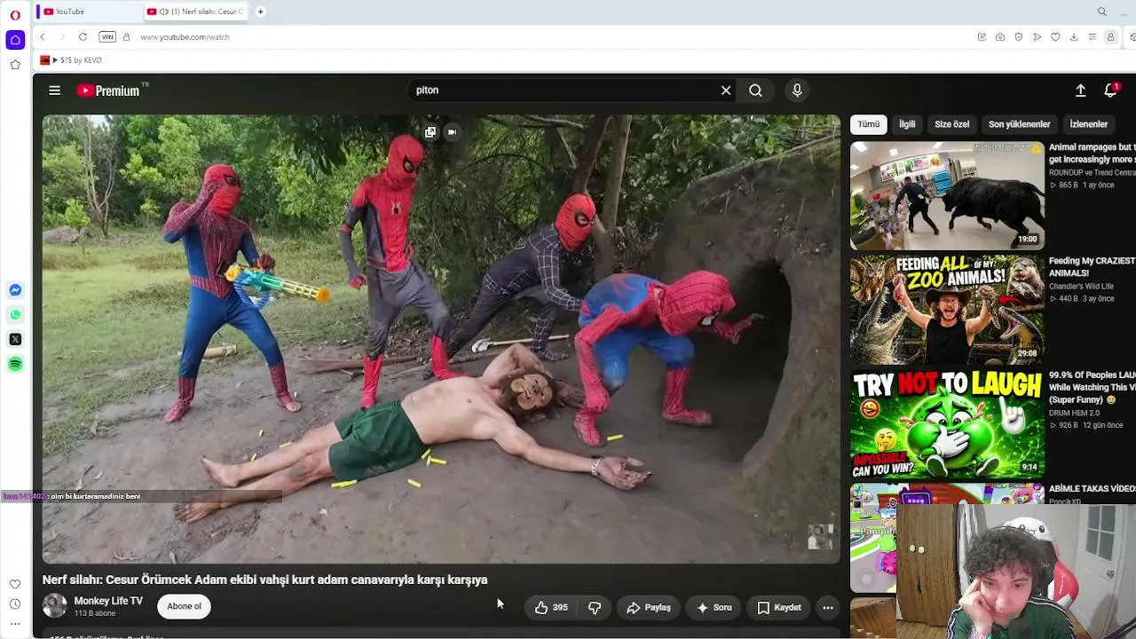Screen dimensions: 1136x639
Task: Open the 'Try Not To Laugh' thumbnail
Action: click(x=947, y=423)
